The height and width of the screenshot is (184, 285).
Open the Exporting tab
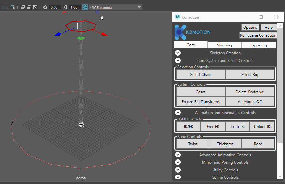pos(259,45)
